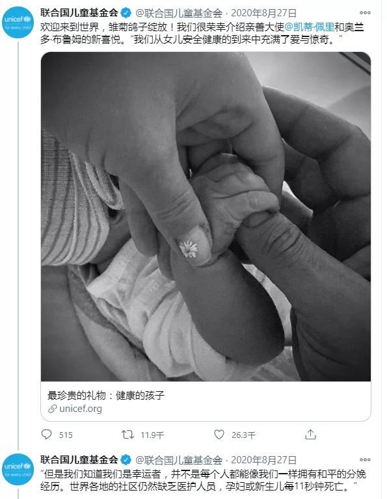The image size is (387, 499).
Task: Click UNICEF avatar on the first tweet
Action: click(x=18, y=23)
